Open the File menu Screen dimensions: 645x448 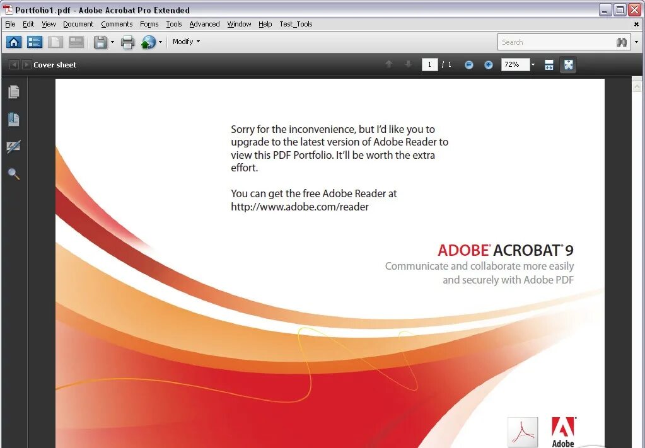coord(10,24)
